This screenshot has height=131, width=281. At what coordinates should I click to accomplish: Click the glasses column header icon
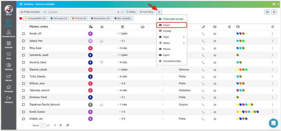[143, 27]
